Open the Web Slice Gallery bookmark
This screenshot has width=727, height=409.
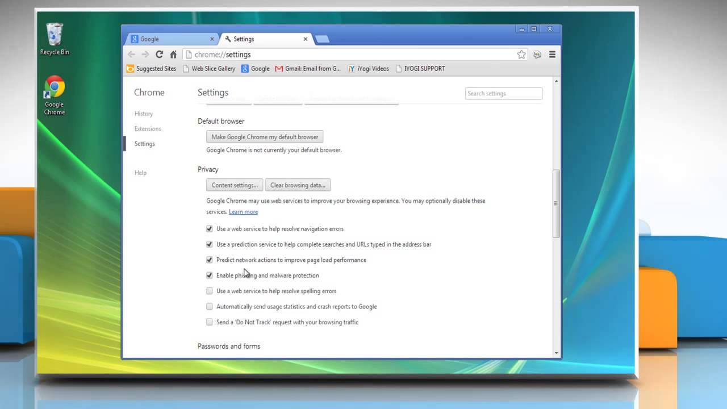[x=208, y=69]
